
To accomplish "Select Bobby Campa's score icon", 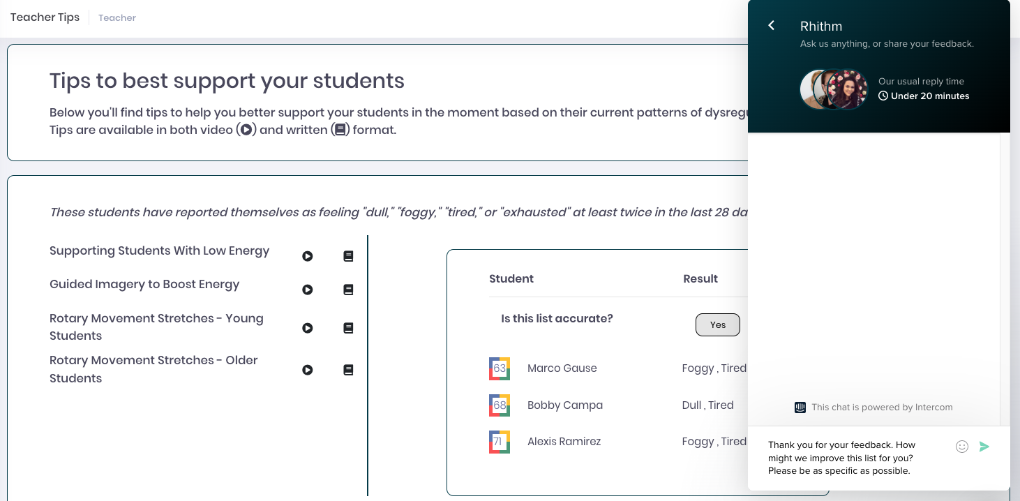I will click(x=500, y=405).
